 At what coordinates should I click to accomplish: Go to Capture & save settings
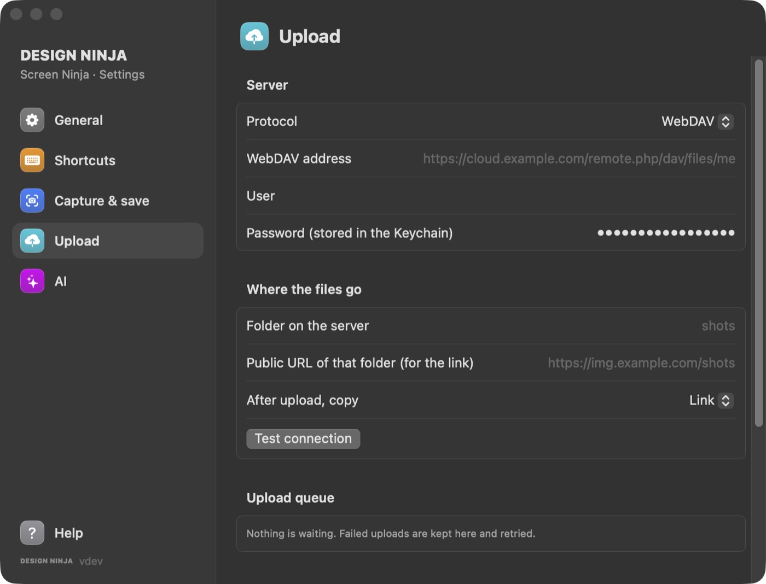(x=108, y=201)
